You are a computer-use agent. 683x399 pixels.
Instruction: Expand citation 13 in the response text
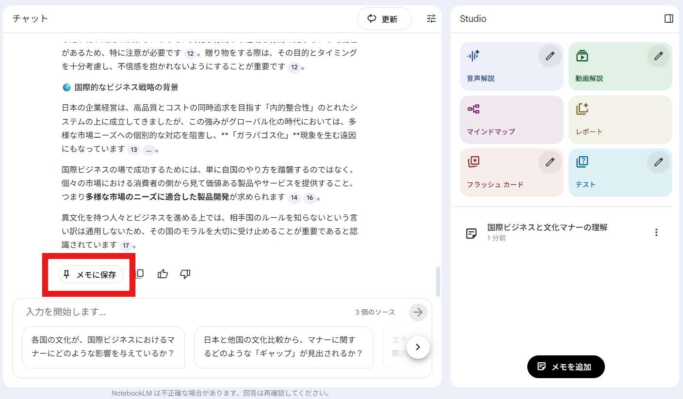[133, 150]
